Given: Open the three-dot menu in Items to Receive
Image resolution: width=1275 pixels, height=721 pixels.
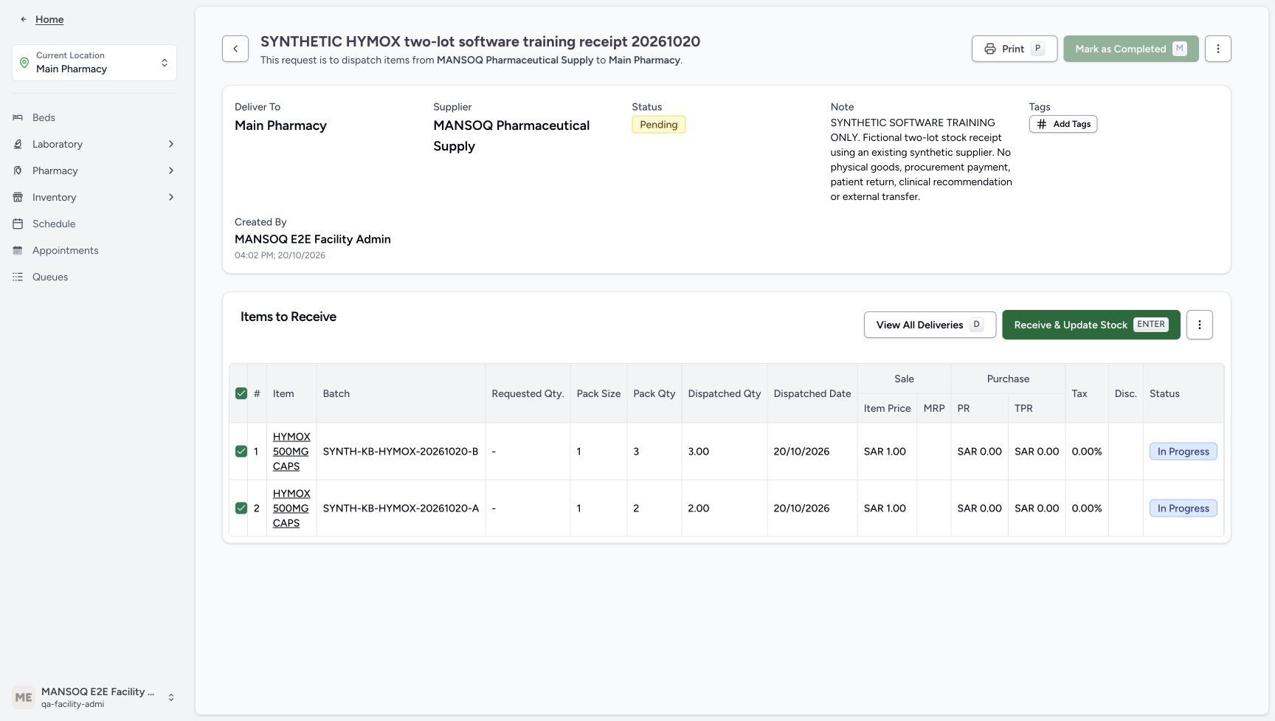Looking at the screenshot, I should point(1200,325).
